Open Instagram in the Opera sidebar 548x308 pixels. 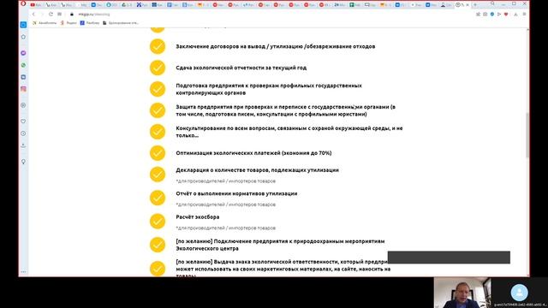tap(23, 89)
